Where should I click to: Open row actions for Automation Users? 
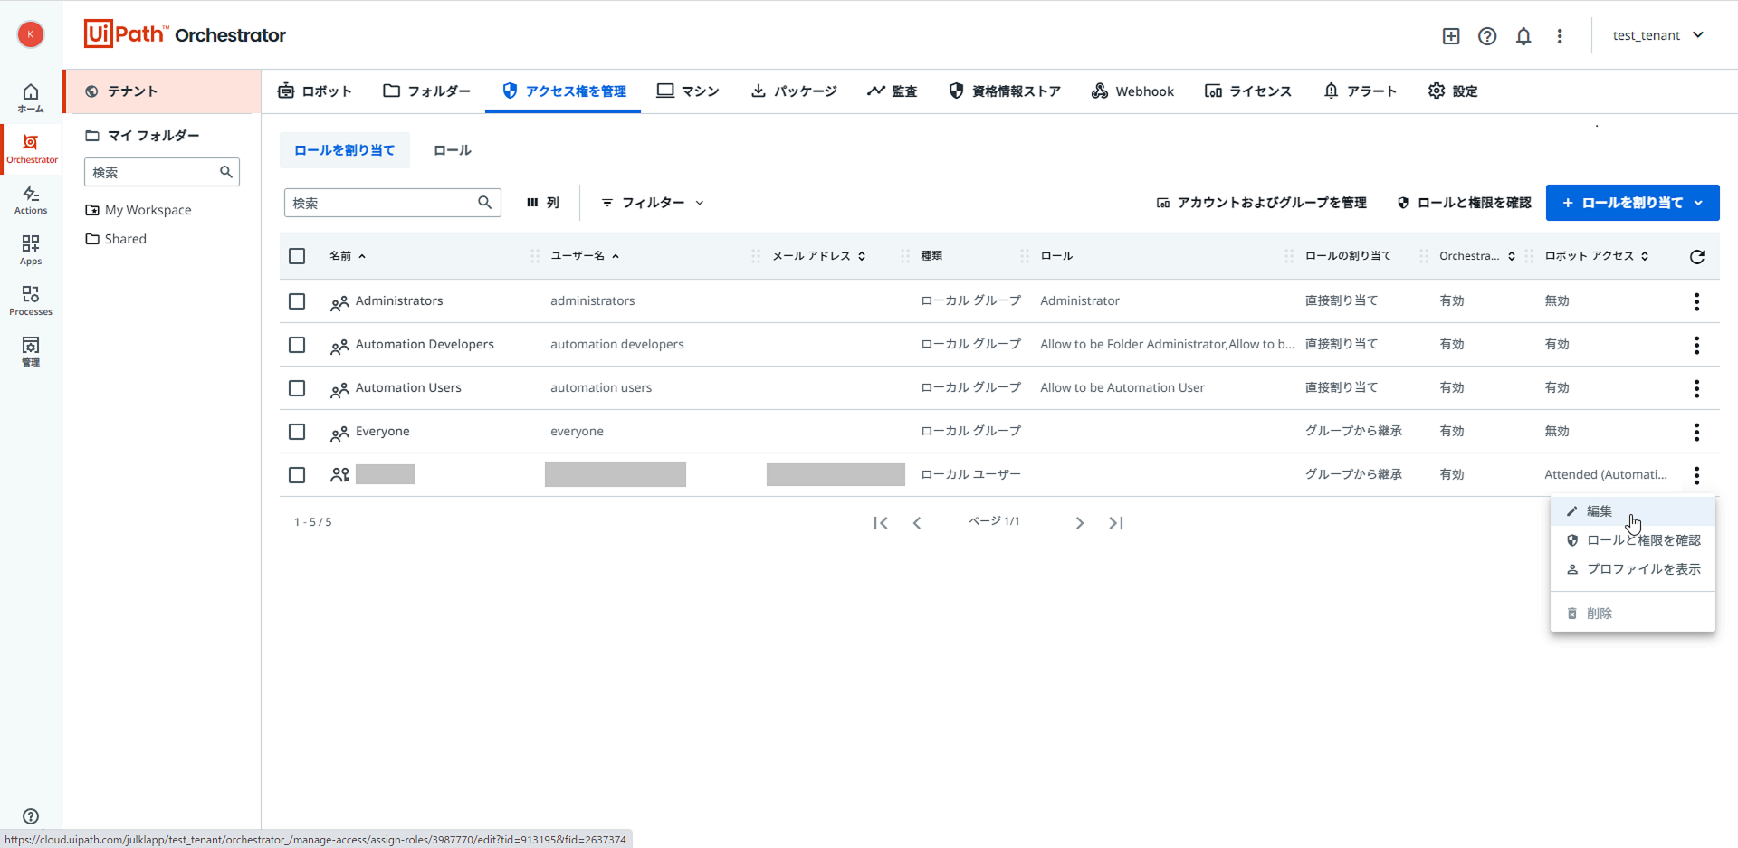[x=1697, y=388]
